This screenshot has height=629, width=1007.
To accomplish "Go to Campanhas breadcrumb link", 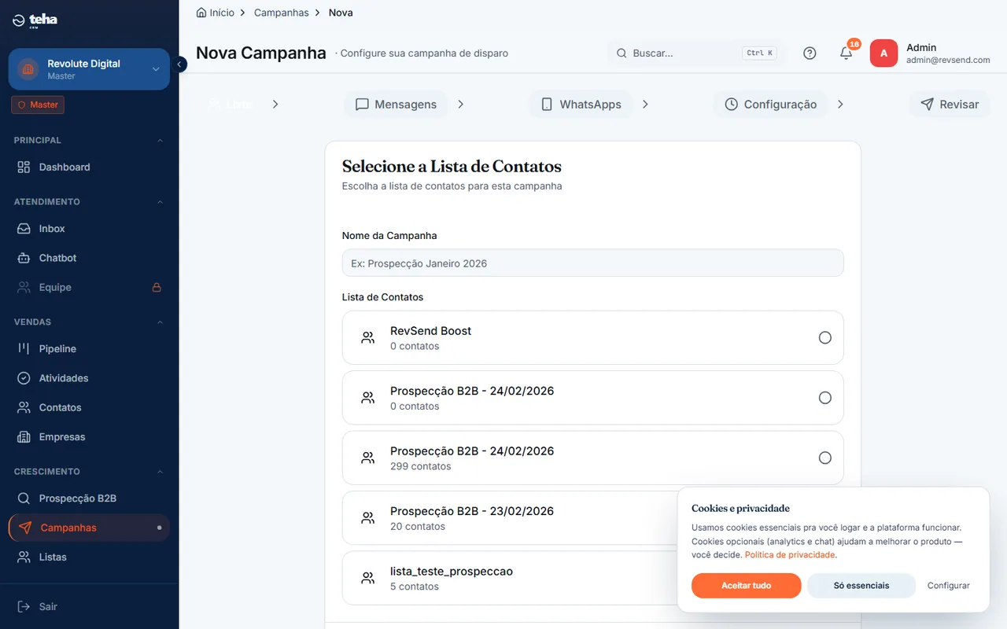I will point(282,13).
